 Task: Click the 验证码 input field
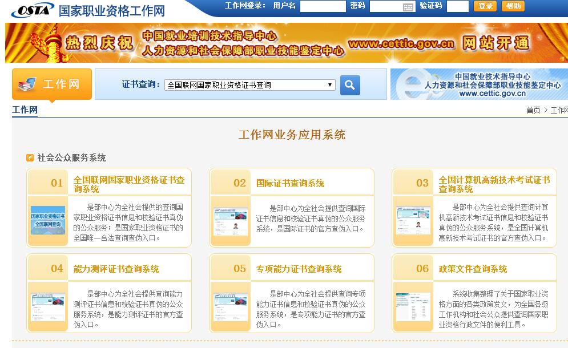coord(457,6)
